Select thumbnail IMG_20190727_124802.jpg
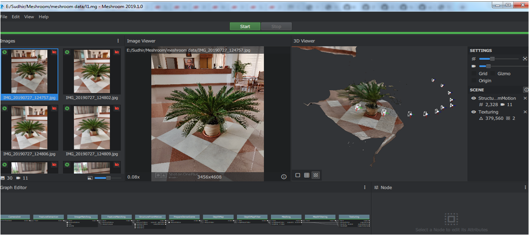Screen dimensions: 529x235 click(x=92, y=74)
